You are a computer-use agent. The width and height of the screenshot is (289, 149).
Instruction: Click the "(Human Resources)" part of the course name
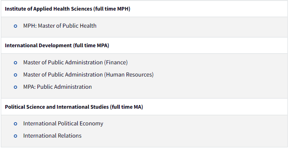[x=129, y=74]
